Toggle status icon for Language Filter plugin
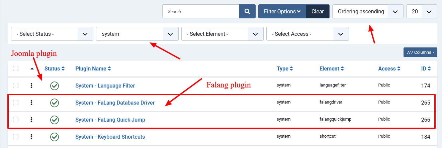The height and width of the screenshot is (148, 442). click(55, 86)
